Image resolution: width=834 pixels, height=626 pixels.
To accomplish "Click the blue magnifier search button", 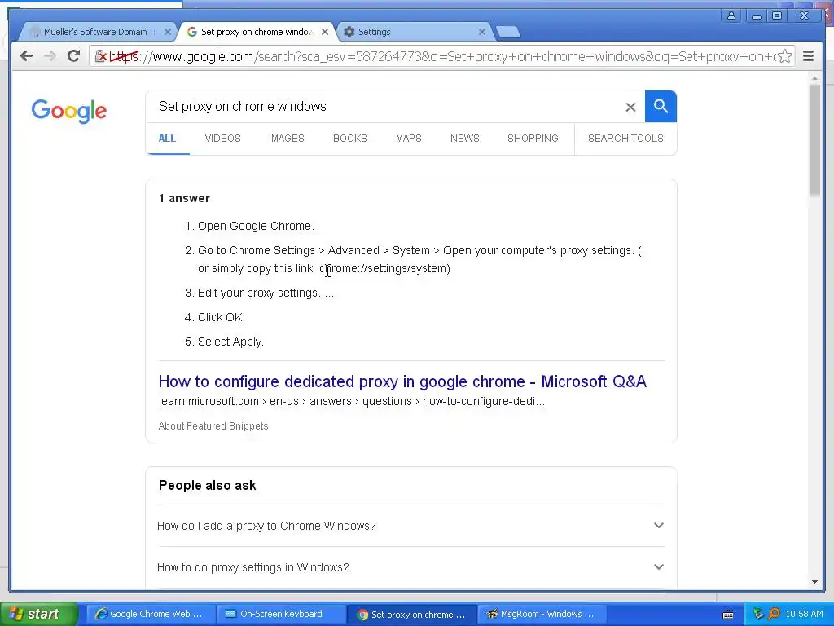I will tap(661, 107).
